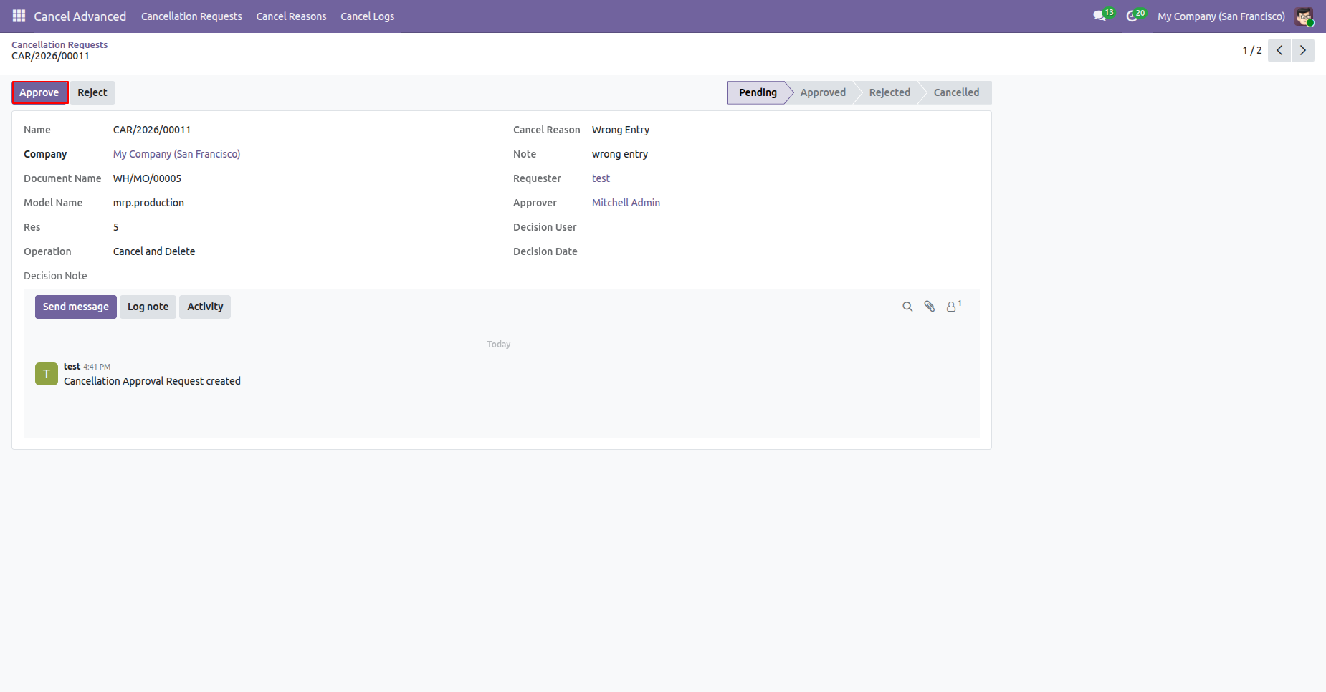Attach files using paperclip icon
The height and width of the screenshot is (692, 1326).
point(930,307)
